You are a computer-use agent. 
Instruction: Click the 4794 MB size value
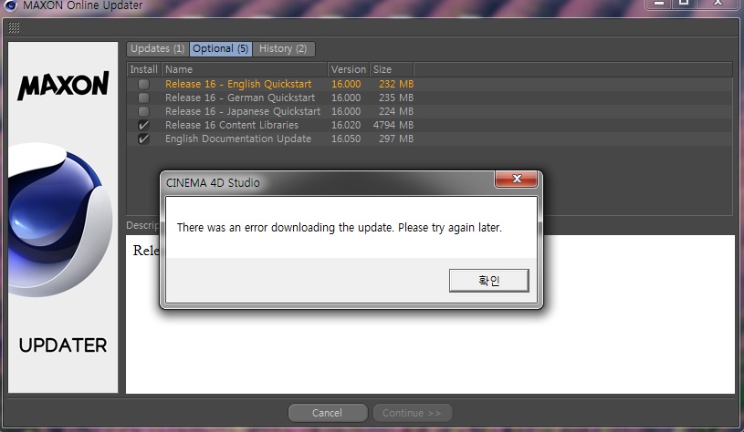click(393, 126)
